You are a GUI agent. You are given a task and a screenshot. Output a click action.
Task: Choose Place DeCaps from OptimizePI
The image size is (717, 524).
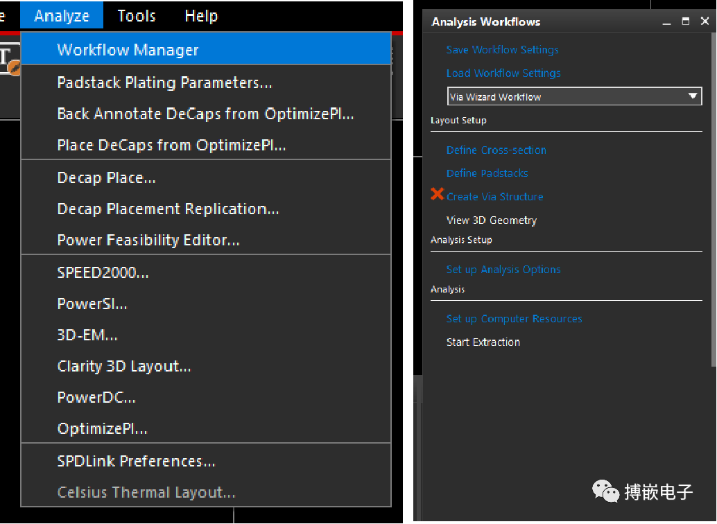tap(206, 145)
